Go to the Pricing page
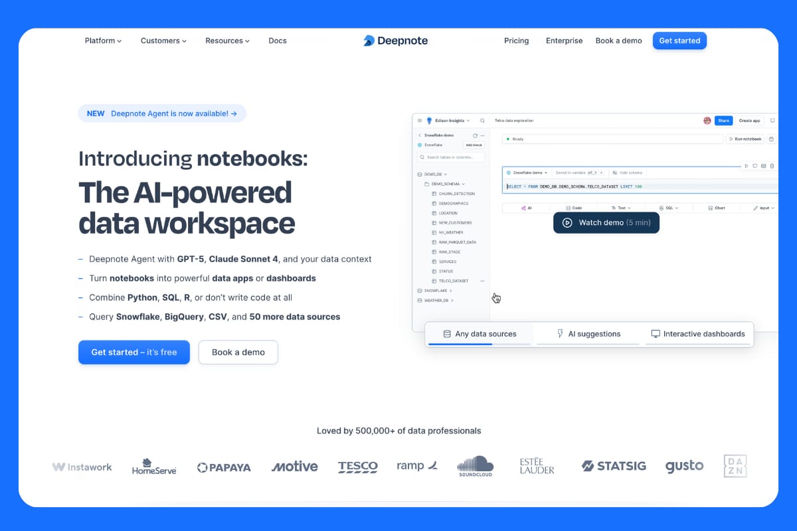 517,40
